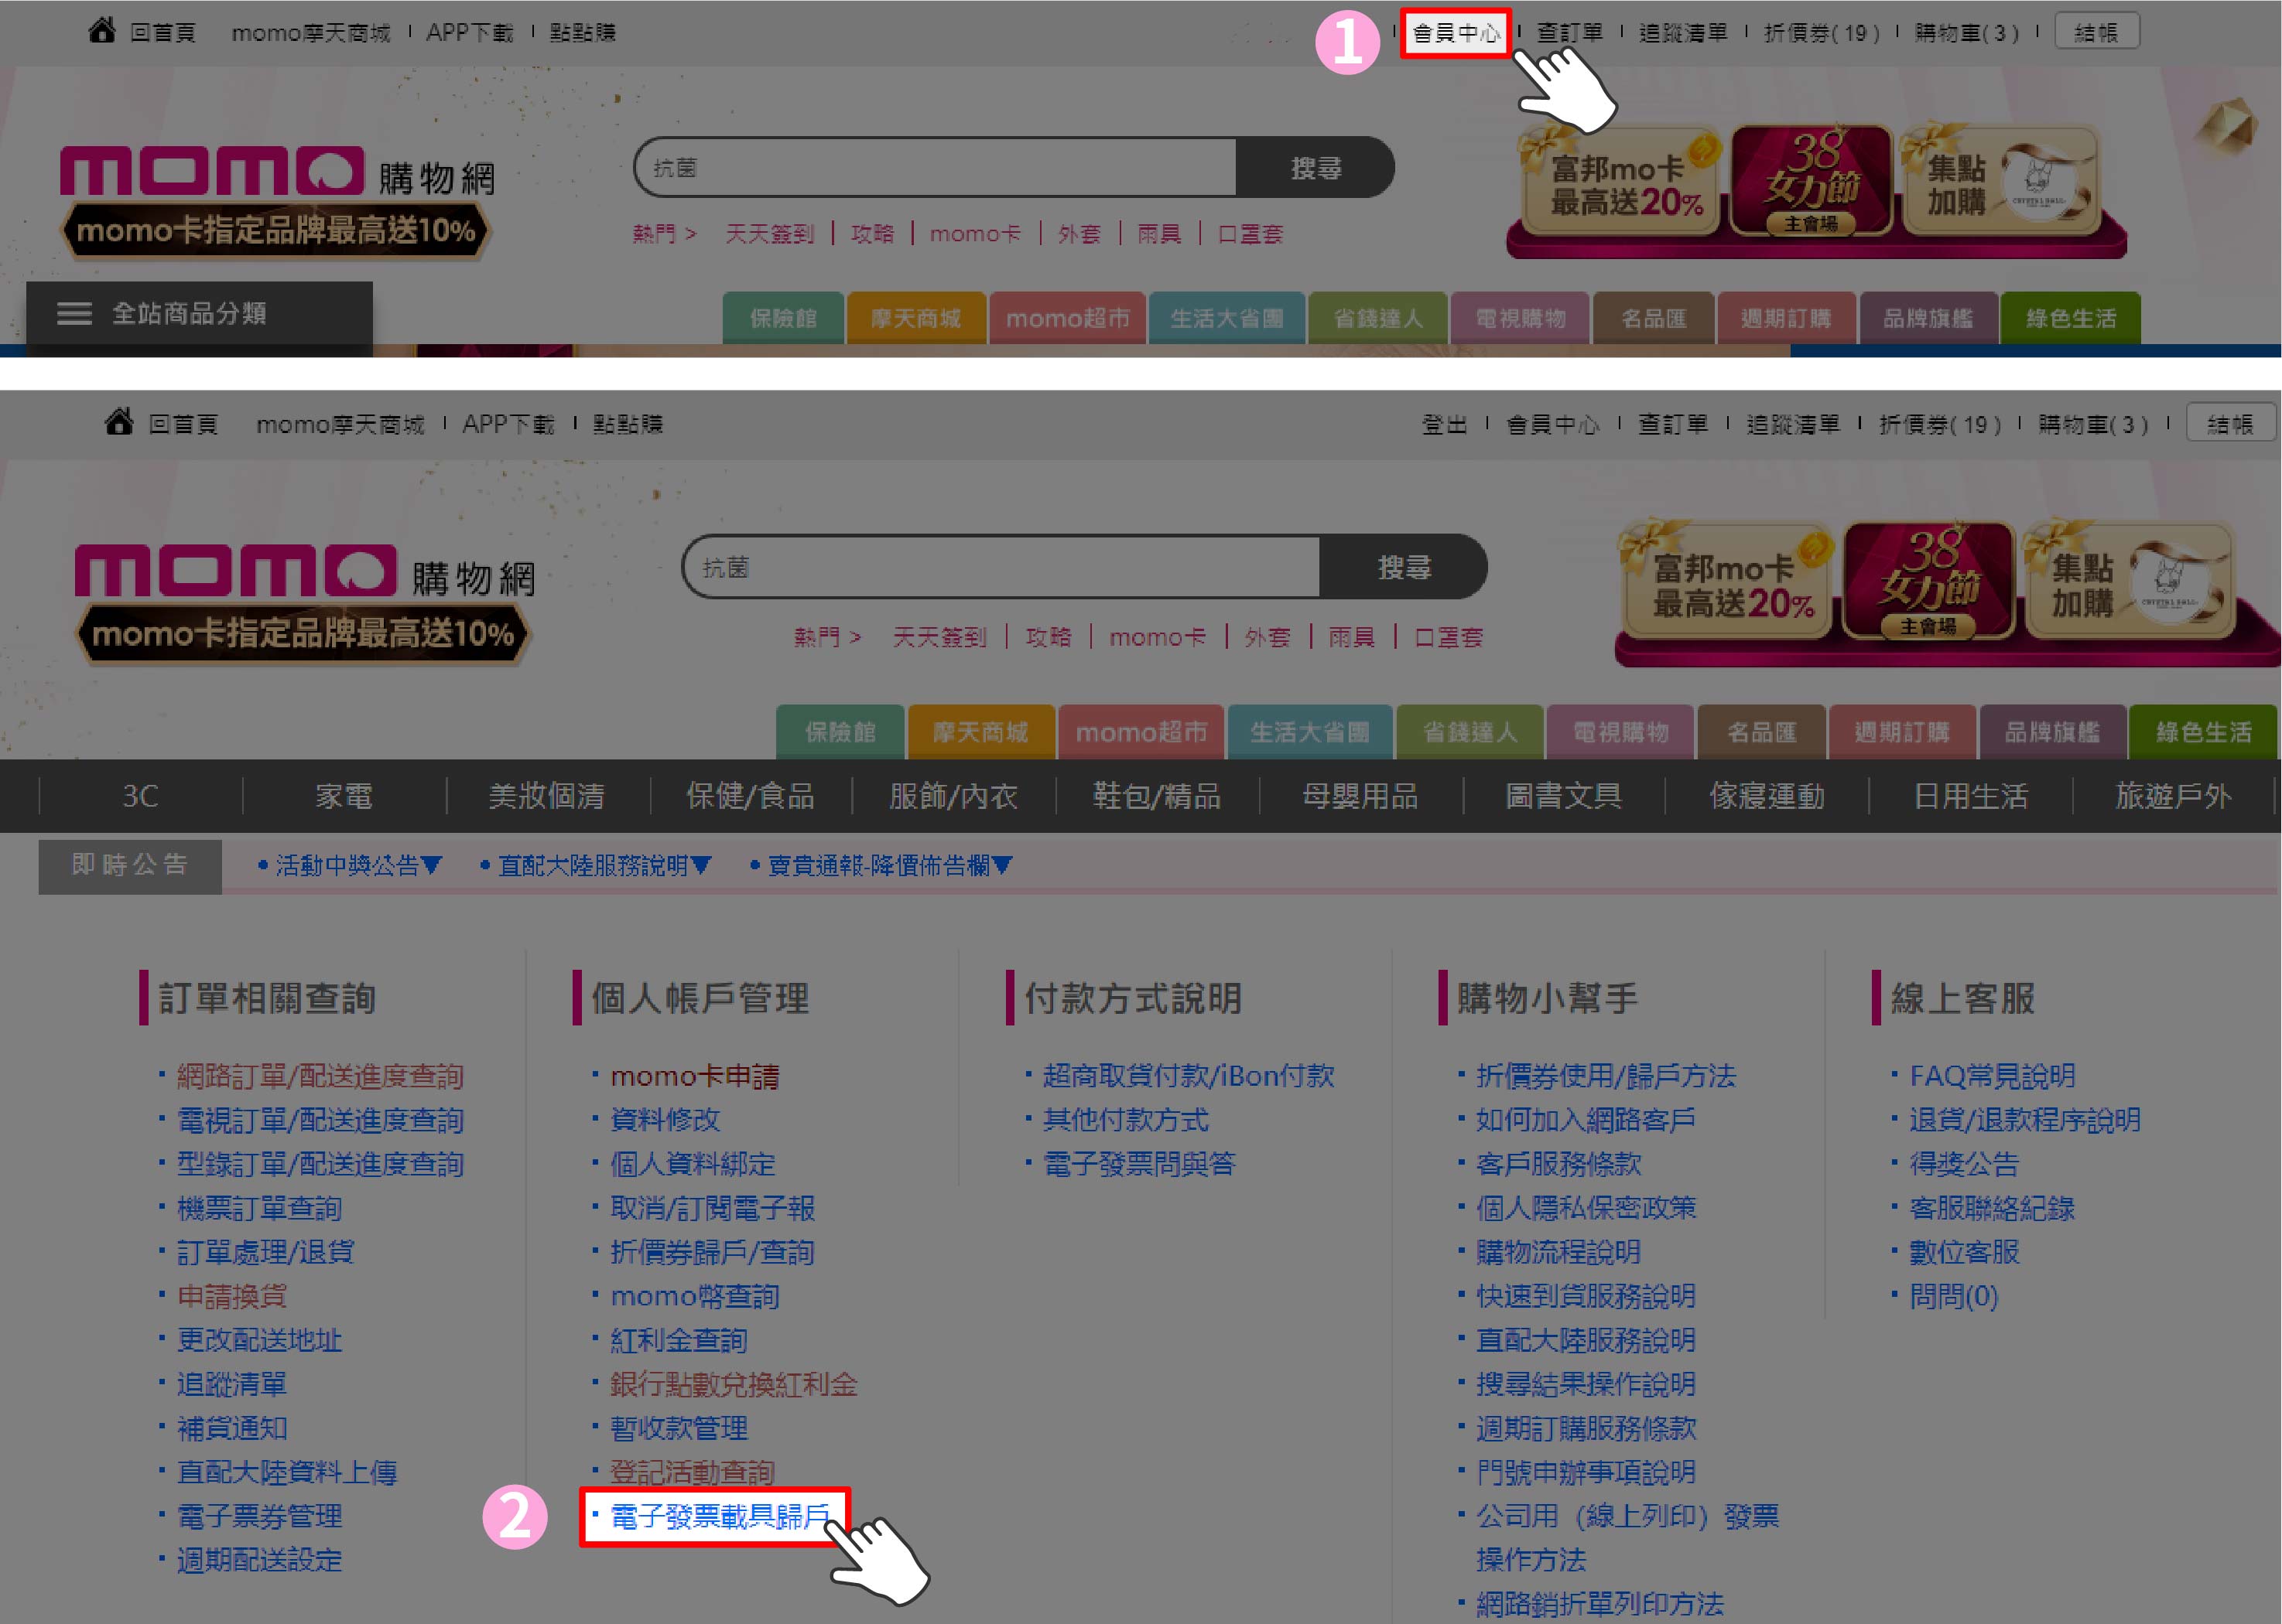This screenshot has height=1624, width=2282.
Task: Open the 訂單處理/退貨 link
Action: click(265, 1252)
